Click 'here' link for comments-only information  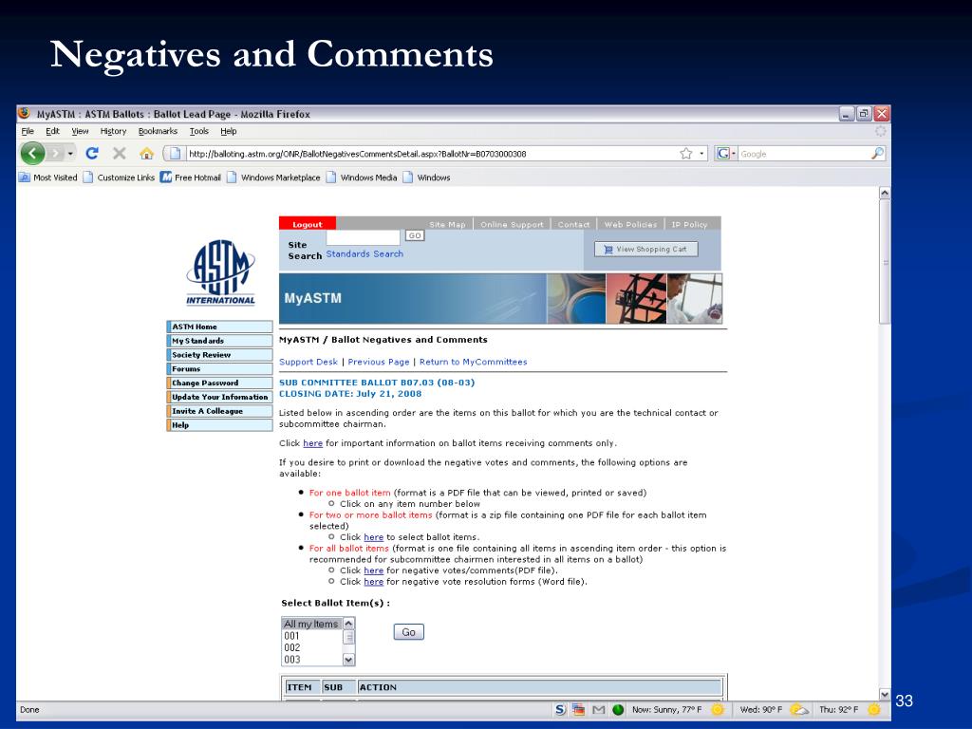(x=312, y=443)
